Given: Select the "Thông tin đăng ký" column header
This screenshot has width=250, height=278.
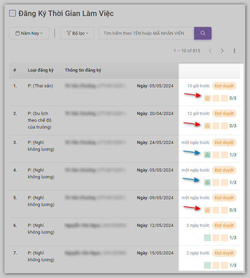Looking at the screenshot, I should 83,70.
